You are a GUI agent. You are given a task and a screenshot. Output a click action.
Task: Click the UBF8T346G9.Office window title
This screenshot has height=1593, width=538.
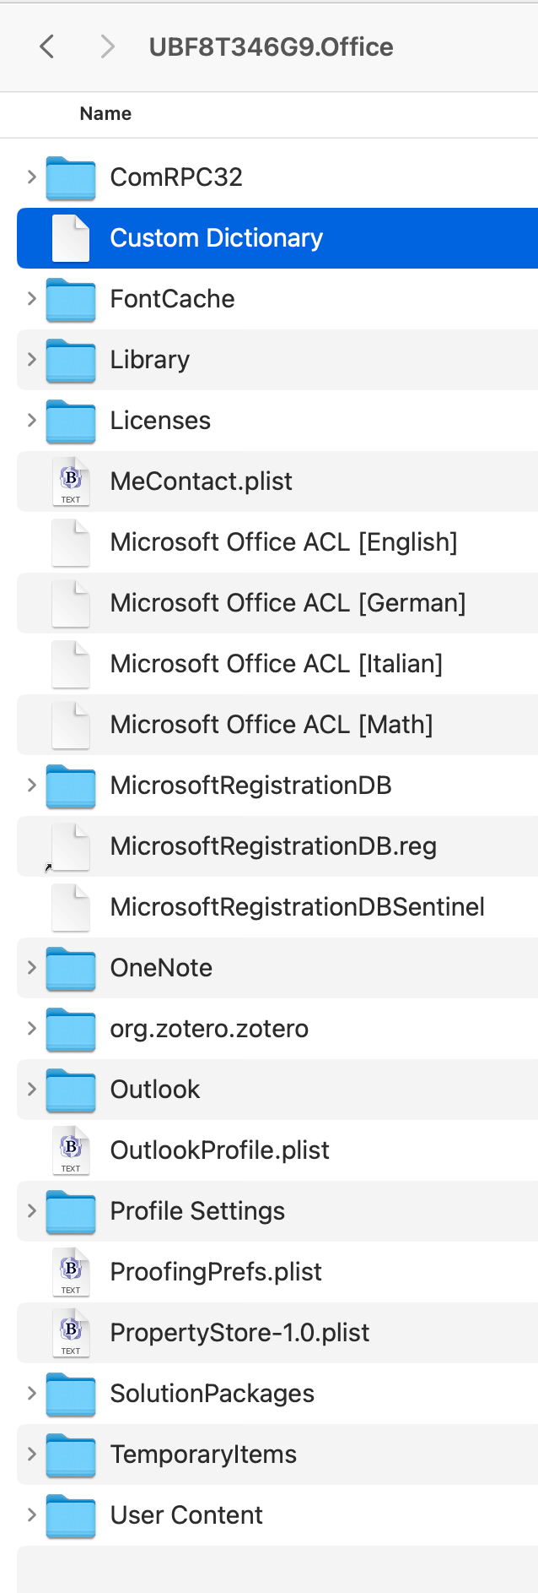[271, 46]
